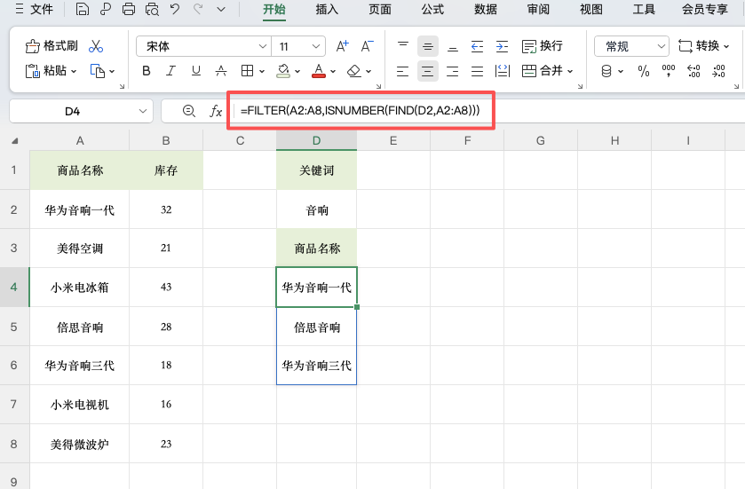Switch to the 数据 tab
This screenshot has height=489, width=745.
tap(486, 9)
